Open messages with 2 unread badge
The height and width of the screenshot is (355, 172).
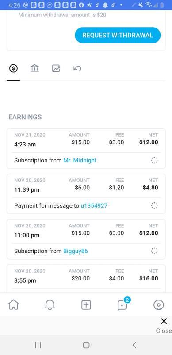click(x=123, y=304)
